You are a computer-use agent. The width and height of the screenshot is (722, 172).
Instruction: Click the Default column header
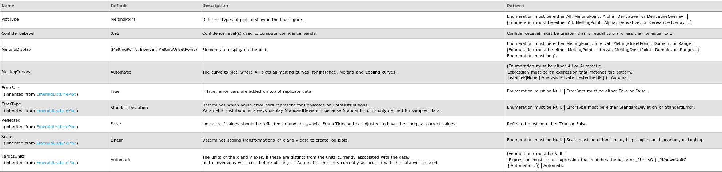tap(119, 6)
